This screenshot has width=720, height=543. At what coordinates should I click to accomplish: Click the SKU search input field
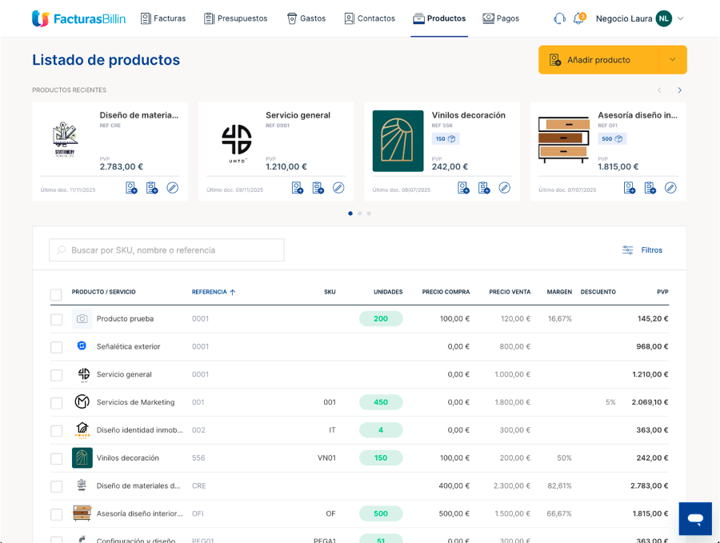coord(168,250)
